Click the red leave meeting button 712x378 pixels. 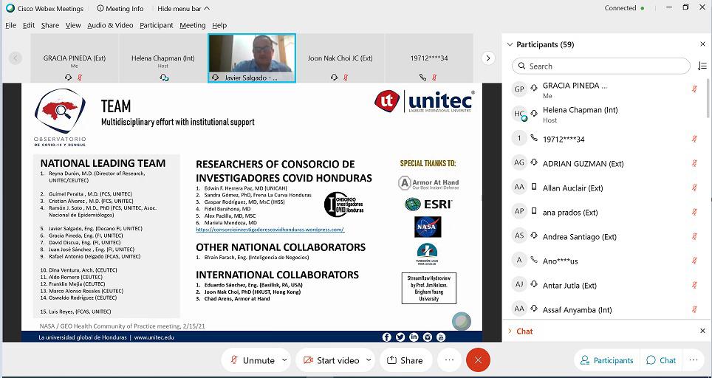tap(478, 360)
